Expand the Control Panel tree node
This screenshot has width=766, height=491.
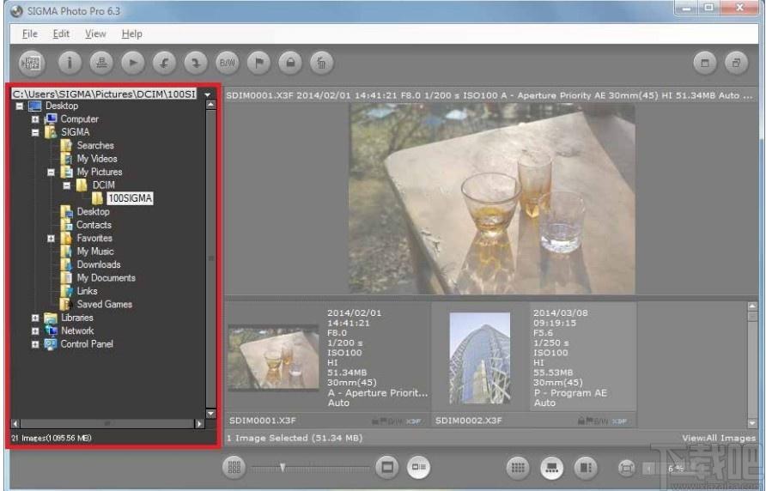35,344
